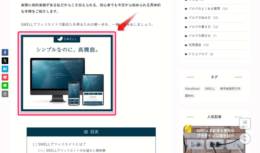Choose the 調味料 tag
Image resolution: width=260 pixels, height=153 pixels.
click(x=189, y=96)
